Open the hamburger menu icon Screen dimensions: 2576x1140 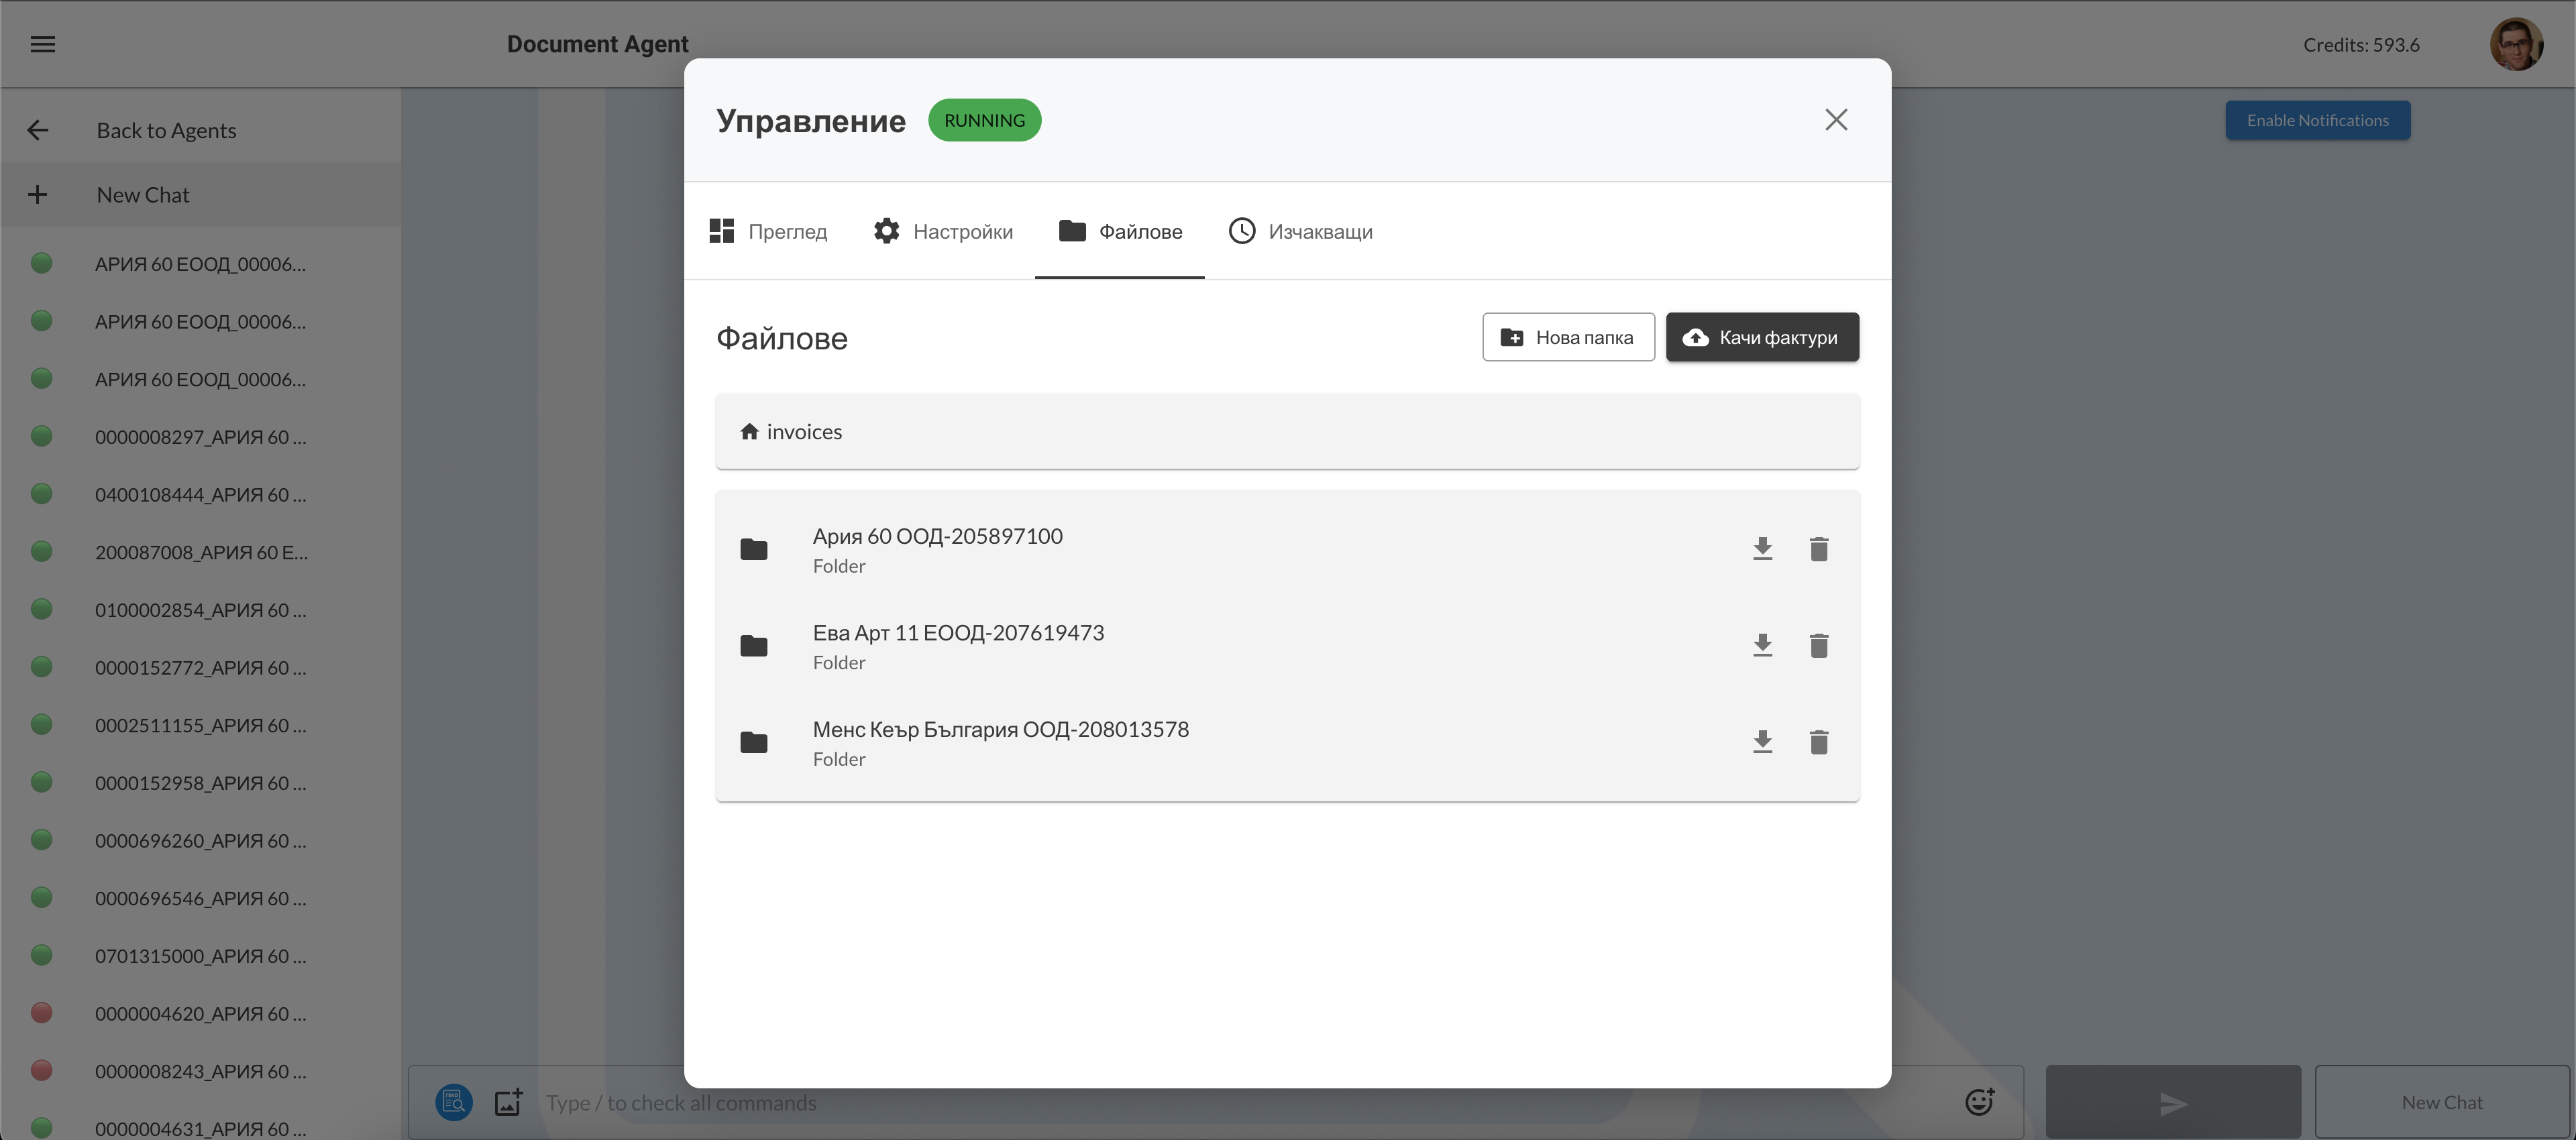tap(42, 44)
